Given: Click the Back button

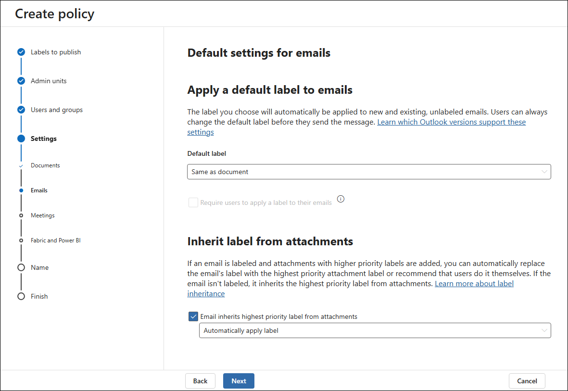Looking at the screenshot, I should pos(201,381).
